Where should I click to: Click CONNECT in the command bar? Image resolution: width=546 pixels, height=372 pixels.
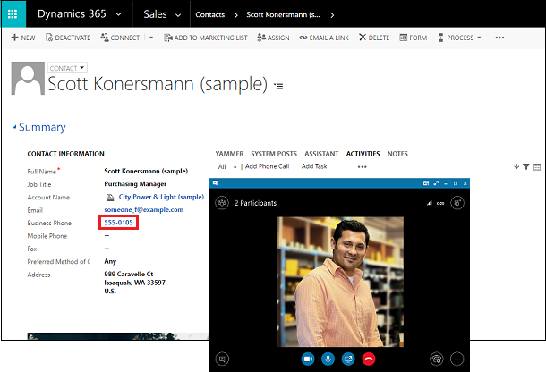point(120,38)
